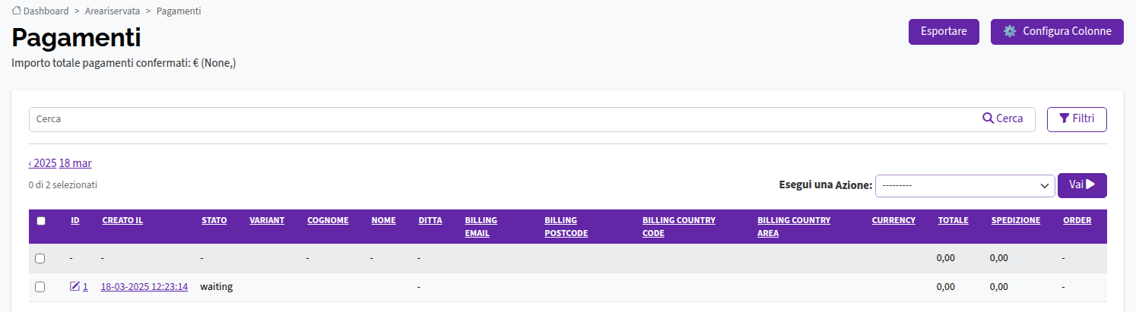Sort by STATO column header
This screenshot has width=1136, height=312.
[214, 220]
